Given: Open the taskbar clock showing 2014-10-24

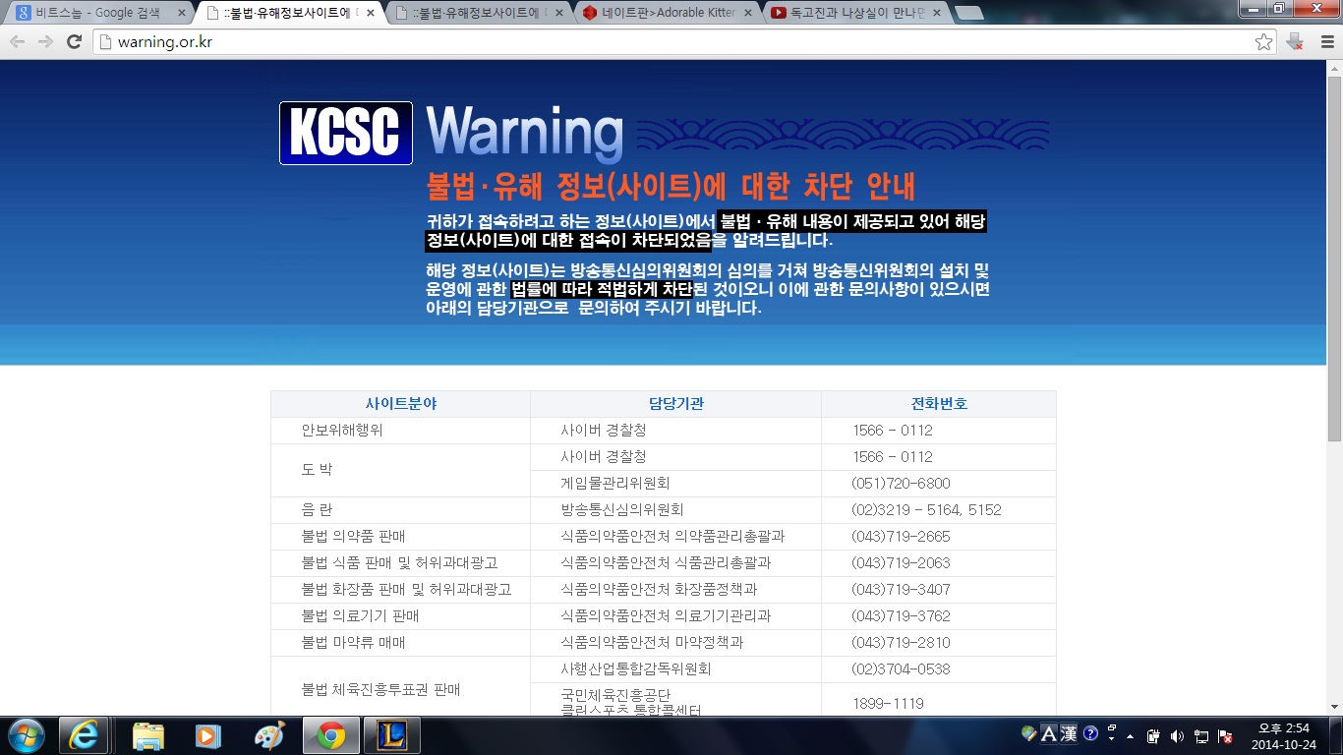Looking at the screenshot, I should click(1284, 735).
